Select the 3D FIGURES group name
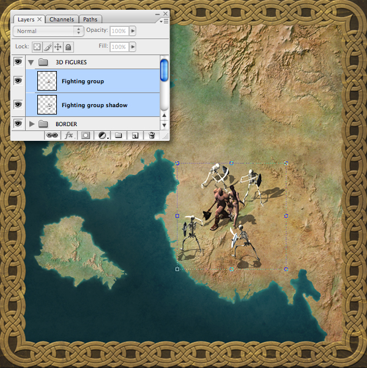The image size is (367, 368). click(x=72, y=62)
